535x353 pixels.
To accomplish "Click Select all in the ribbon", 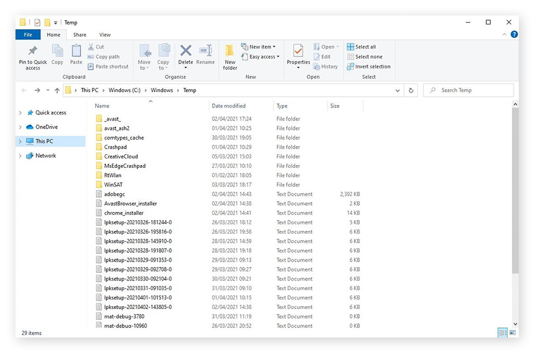I will click(365, 47).
